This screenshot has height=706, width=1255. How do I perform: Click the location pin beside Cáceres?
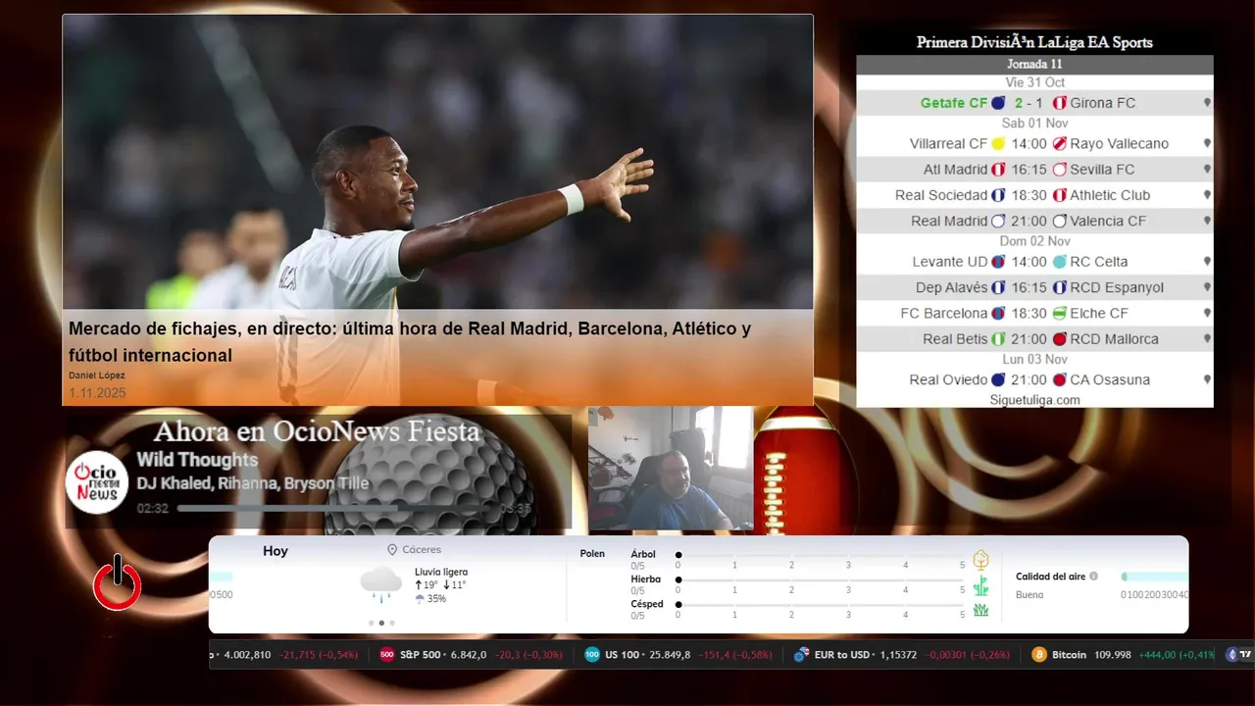coord(392,550)
